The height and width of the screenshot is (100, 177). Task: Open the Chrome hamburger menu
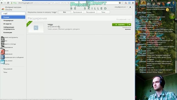point(133,3)
